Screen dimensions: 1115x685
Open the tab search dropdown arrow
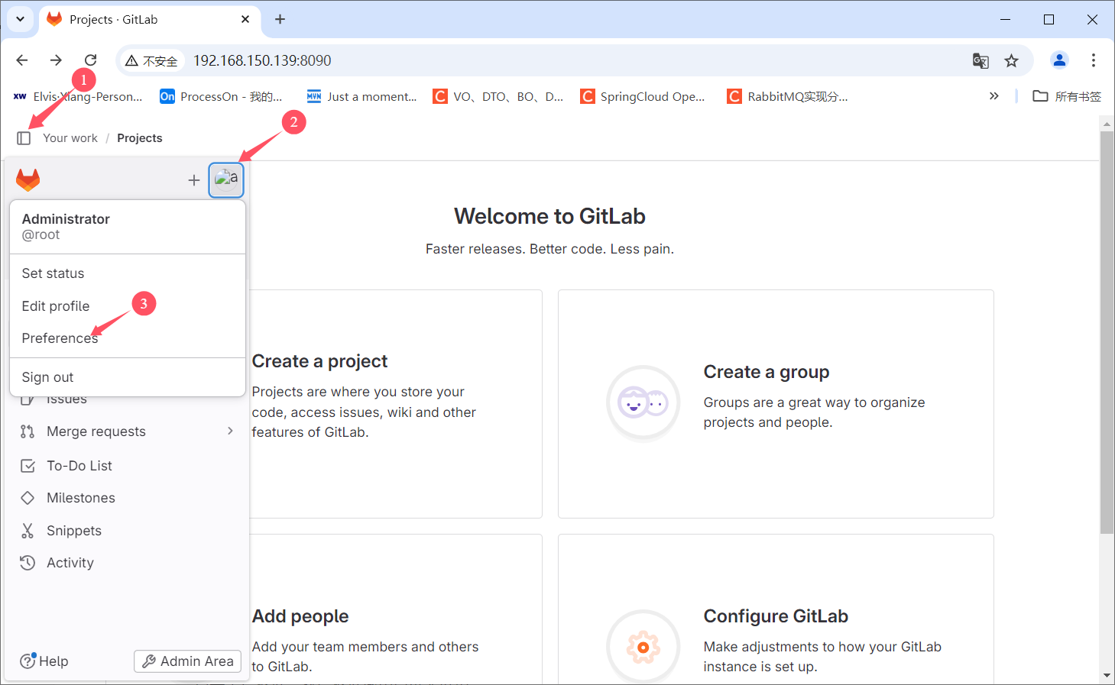click(20, 19)
